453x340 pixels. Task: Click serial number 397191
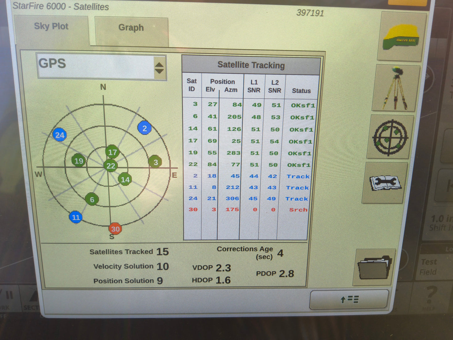click(310, 13)
